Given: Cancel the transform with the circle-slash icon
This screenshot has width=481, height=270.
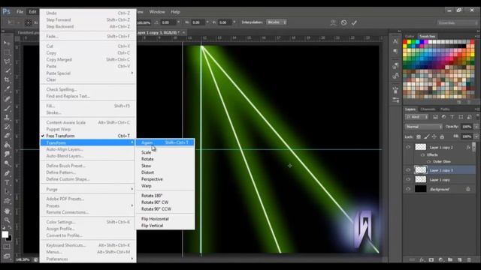Looking at the screenshot, I should (x=344, y=22).
